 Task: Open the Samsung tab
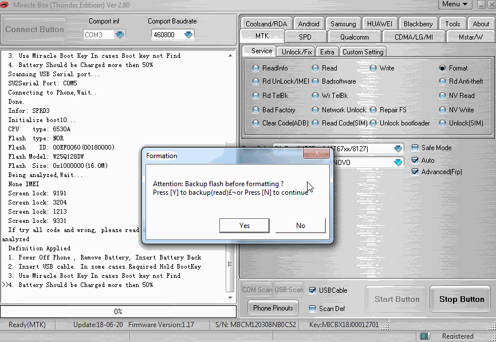(x=343, y=23)
